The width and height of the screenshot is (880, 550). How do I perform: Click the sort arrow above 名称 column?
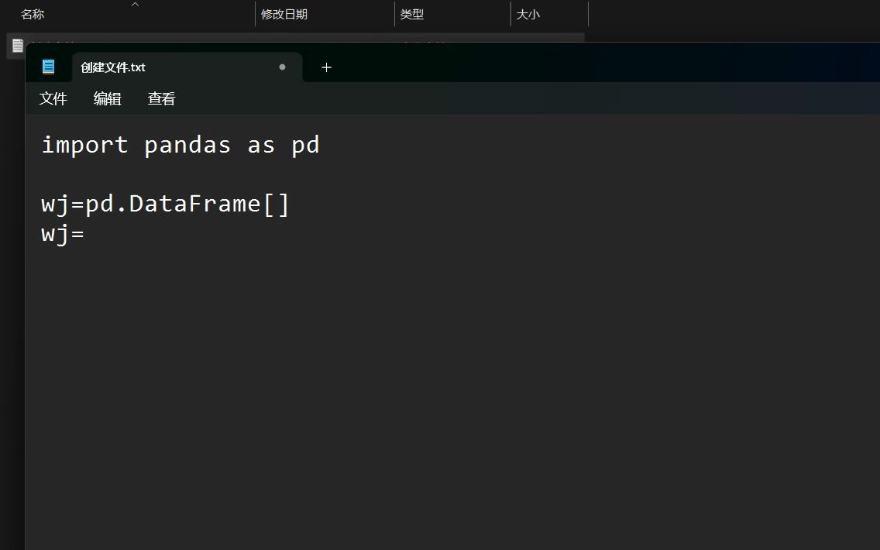[x=135, y=5]
